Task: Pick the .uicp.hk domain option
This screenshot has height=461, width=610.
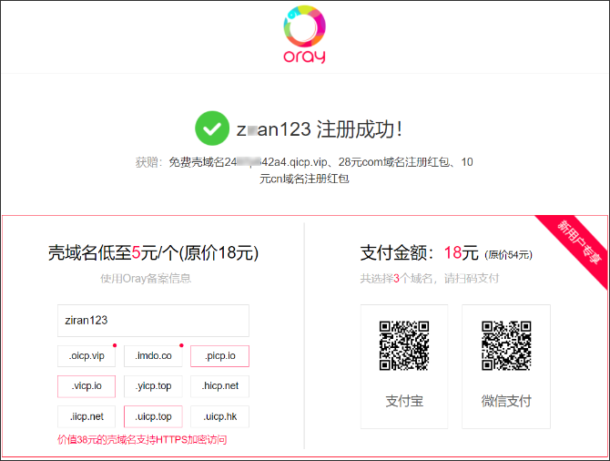Action: tap(219, 416)
